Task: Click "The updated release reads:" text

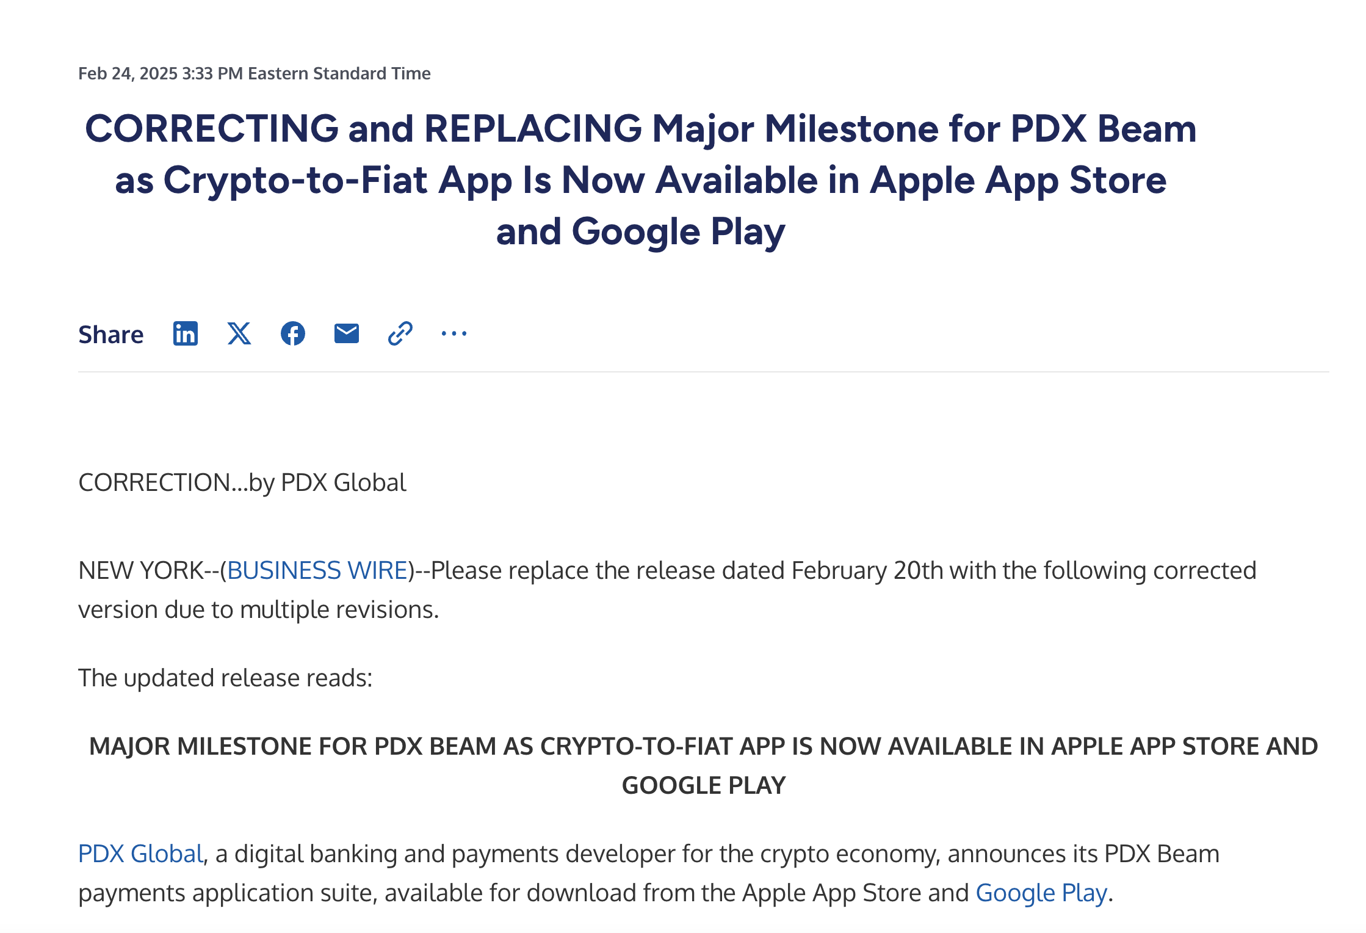Action: point(225,678)
